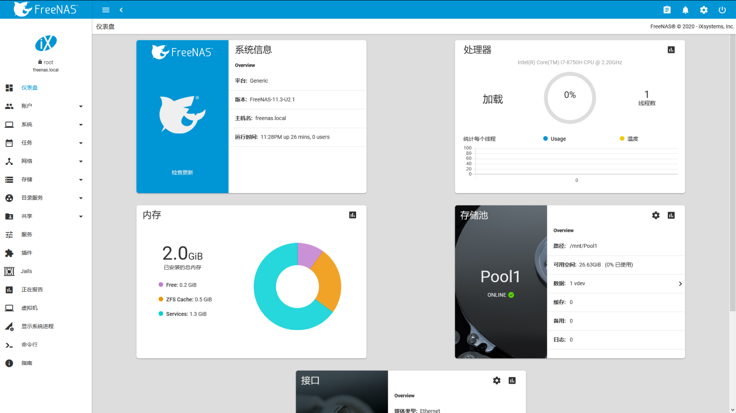This screenshot has height=413, width=736.
Task: Click the FreeNAS logo in the header
Action: point(46,9)
